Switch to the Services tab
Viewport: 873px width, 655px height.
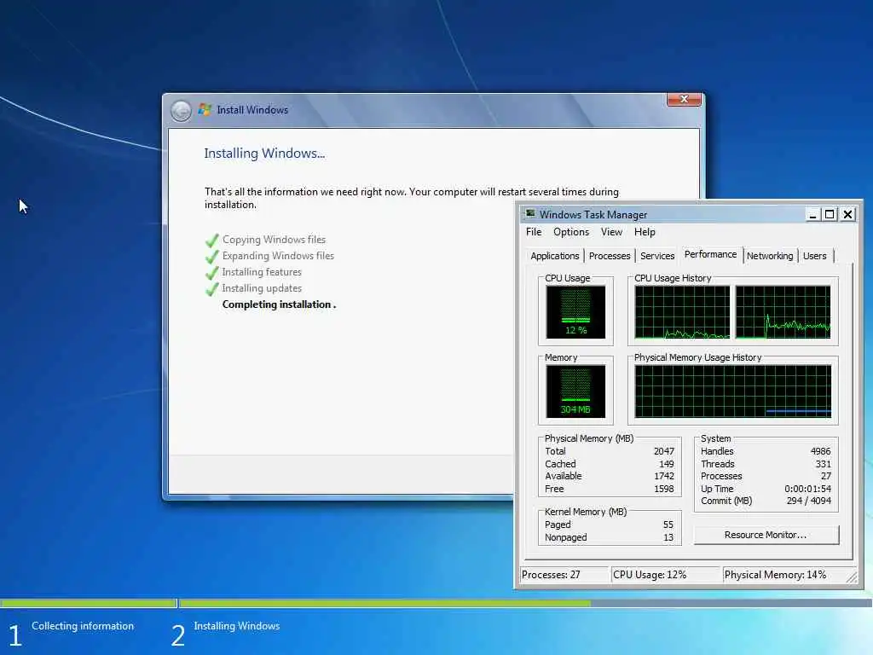657,256
